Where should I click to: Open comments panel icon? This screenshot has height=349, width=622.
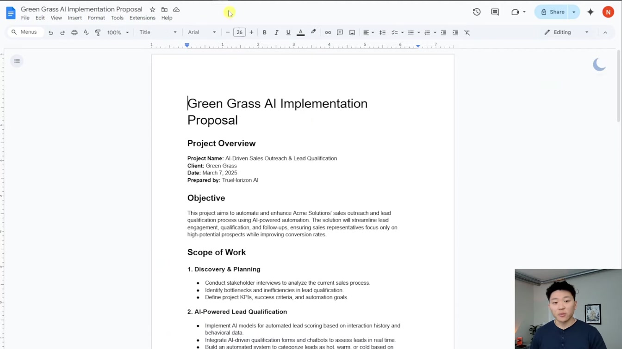click(495, 12)
